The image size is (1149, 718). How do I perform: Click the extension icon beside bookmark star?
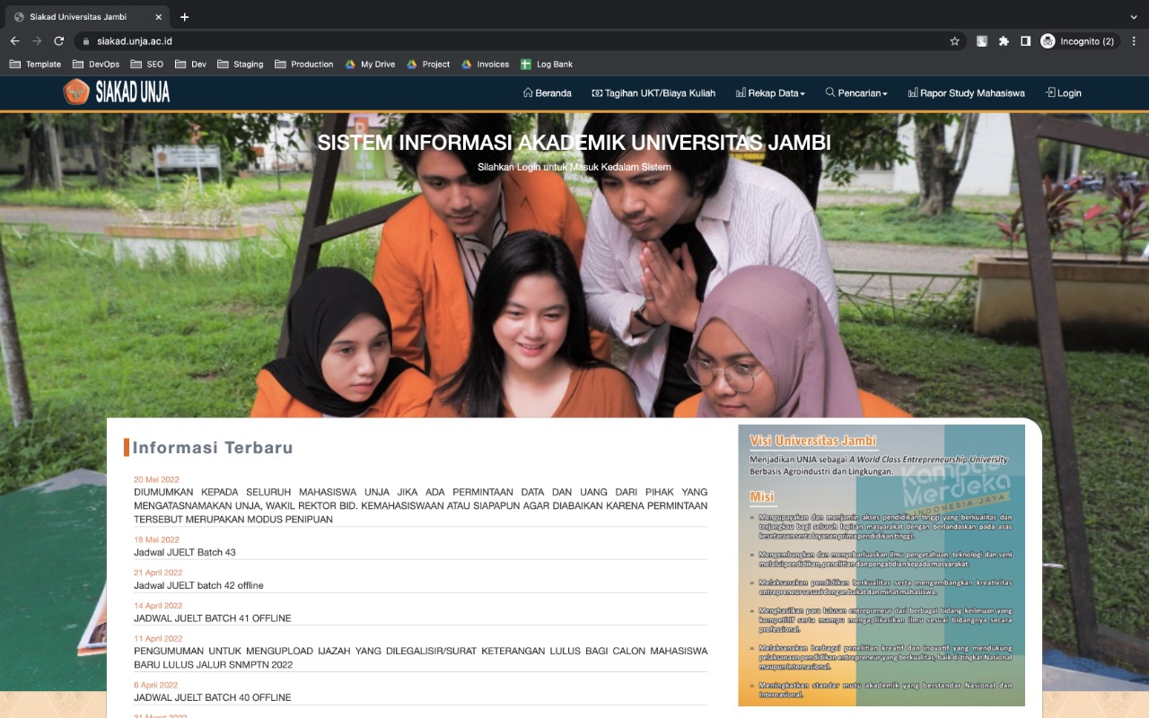[x=982, y=41]
